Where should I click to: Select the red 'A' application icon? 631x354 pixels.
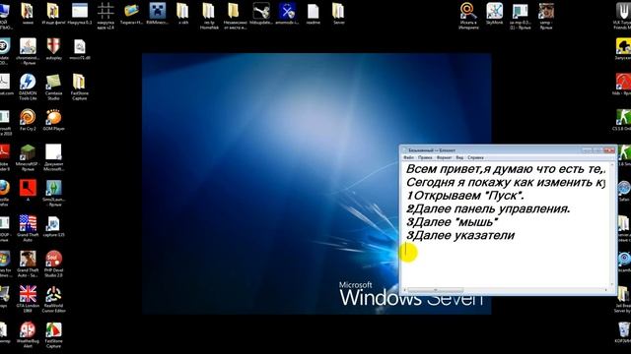coord(28,190)
